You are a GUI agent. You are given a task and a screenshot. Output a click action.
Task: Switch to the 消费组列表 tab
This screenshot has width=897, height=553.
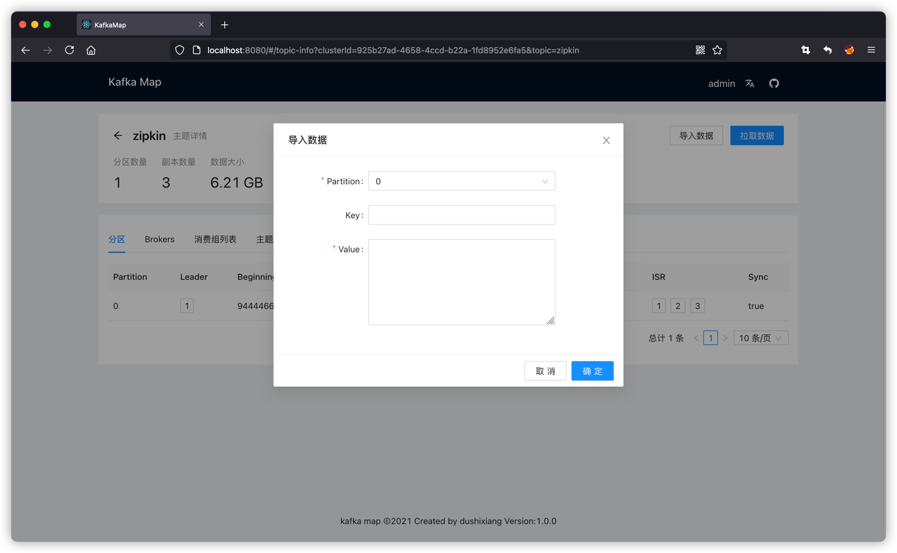click(215, 239)
